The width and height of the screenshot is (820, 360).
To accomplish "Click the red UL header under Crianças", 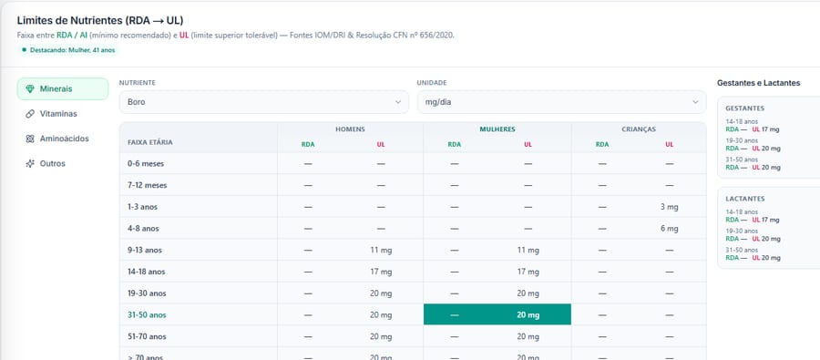I will click(670, 144).
